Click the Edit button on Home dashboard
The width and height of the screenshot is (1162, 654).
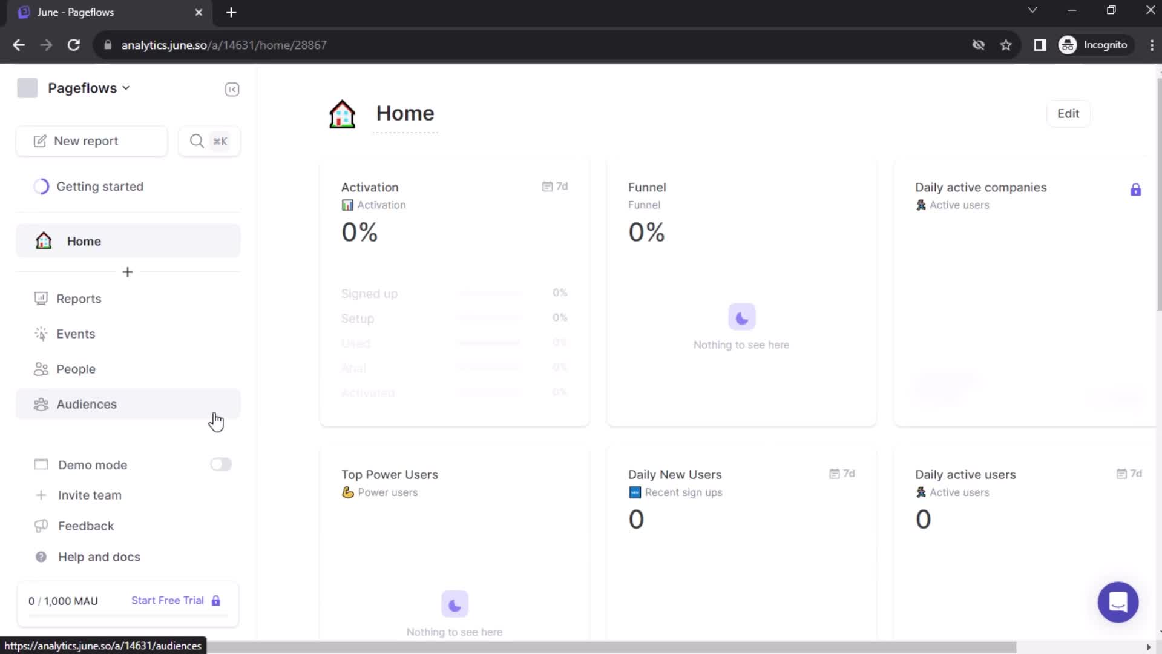click(1069, 113)
